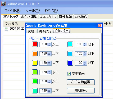Screen dimensions: 113x99
Task: Increase the 180以上 heart rate spinner
Action: (x=49, y=43)
